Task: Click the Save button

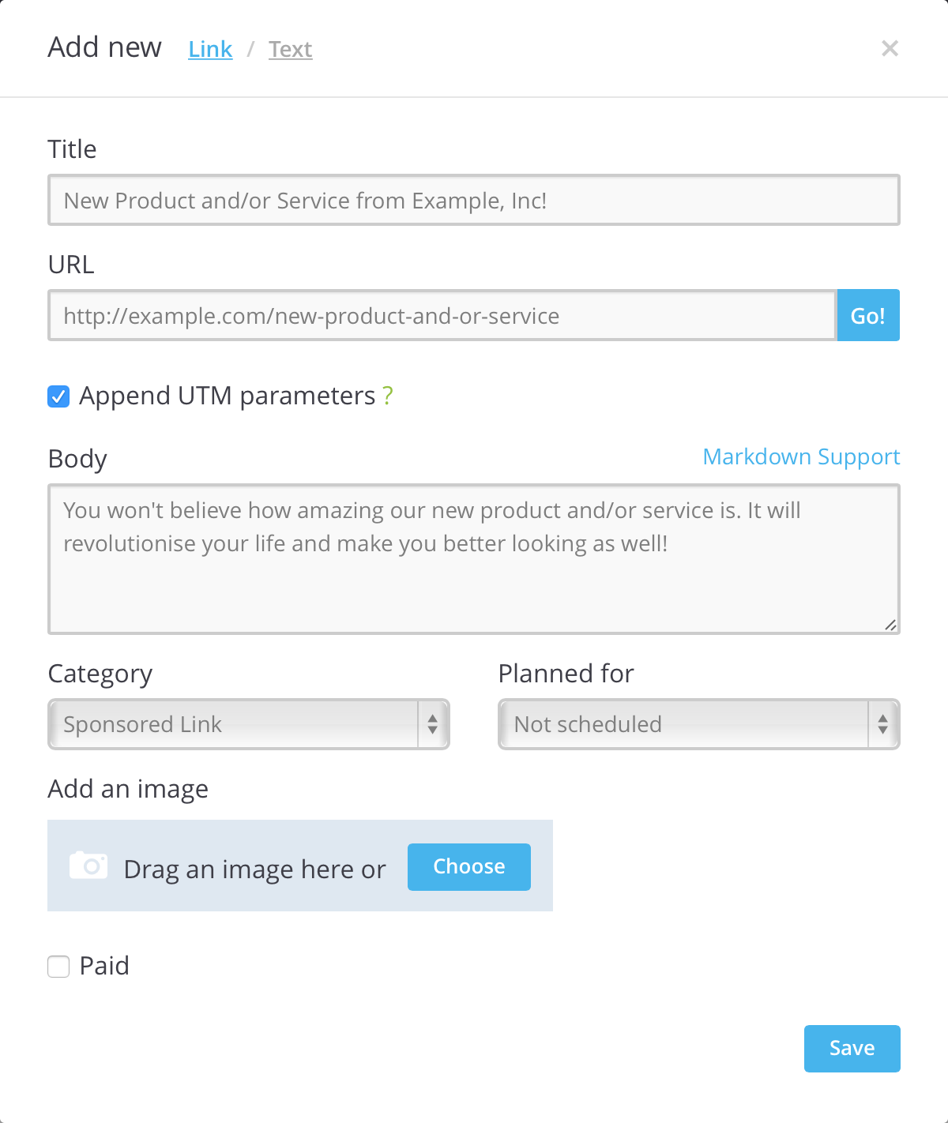Action: point(852,1048)
